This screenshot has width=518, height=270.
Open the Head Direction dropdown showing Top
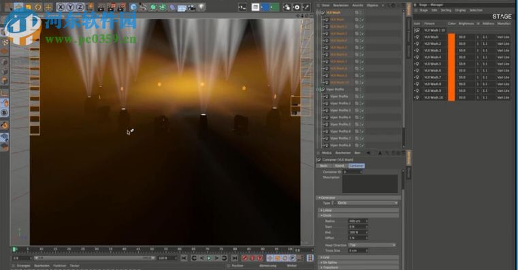tap(372, 246)
